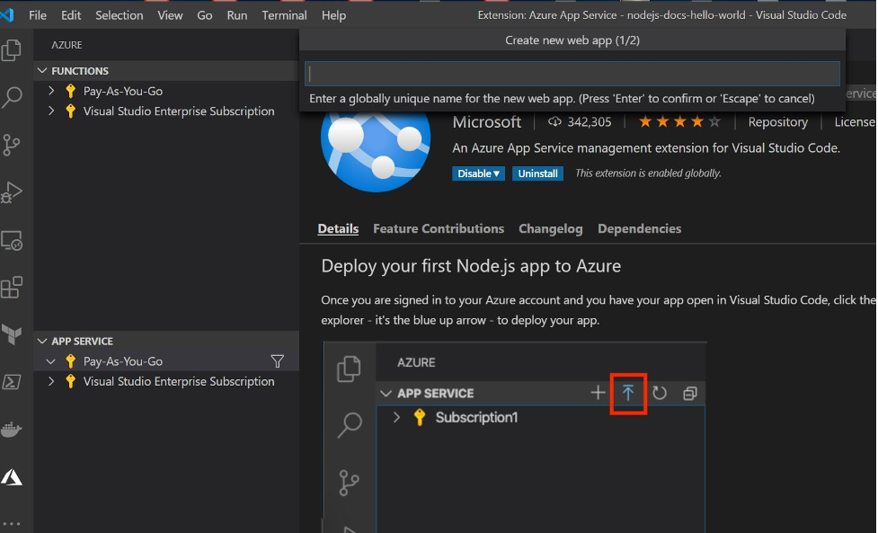Viewport: 878px width, 533px height.
Task: Select the Azure view in activity bar
Action: tap(11, 477)
